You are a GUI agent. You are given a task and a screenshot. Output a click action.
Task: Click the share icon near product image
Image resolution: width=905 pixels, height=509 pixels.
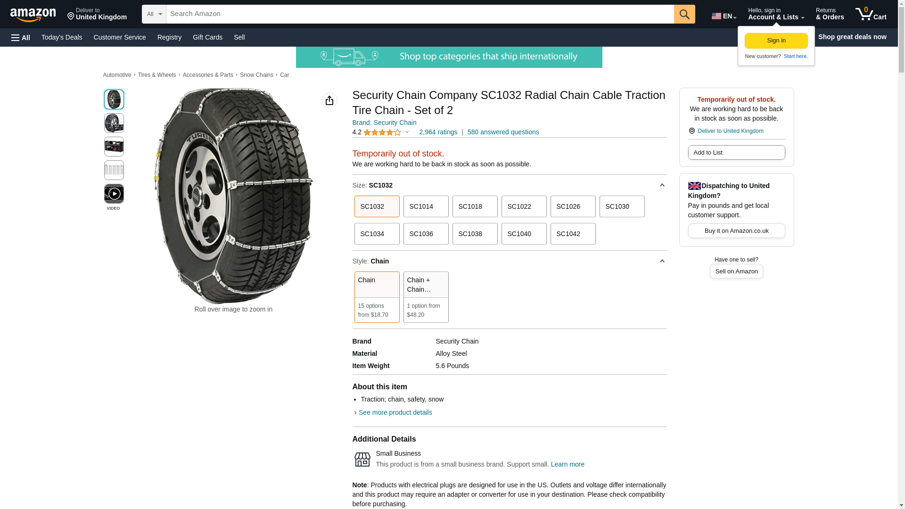click(329, 100)
